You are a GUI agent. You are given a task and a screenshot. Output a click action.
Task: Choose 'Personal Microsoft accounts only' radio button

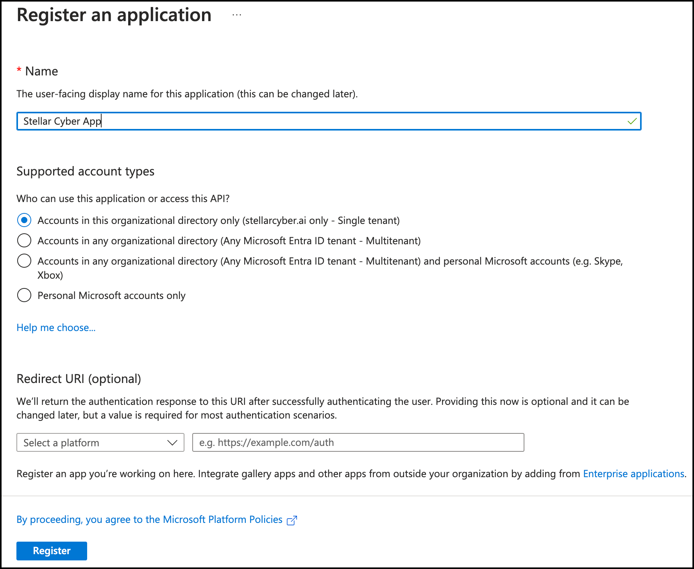coord(24,295)
